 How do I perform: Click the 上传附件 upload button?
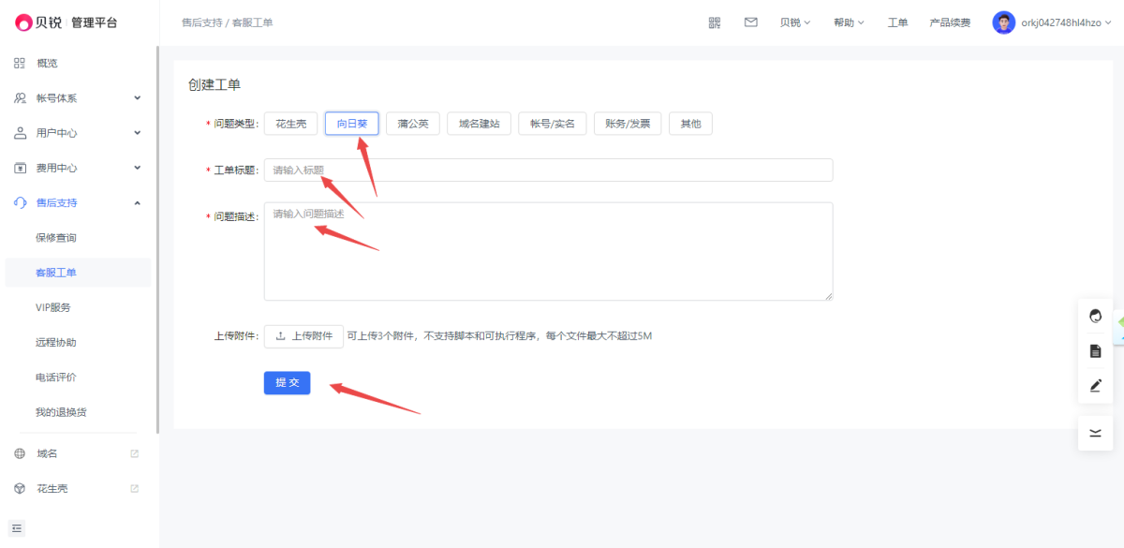click(x=303, y=336)
